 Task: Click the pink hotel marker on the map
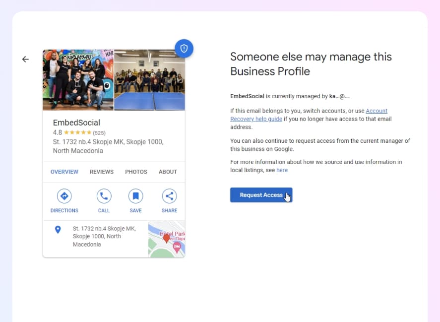177,248
